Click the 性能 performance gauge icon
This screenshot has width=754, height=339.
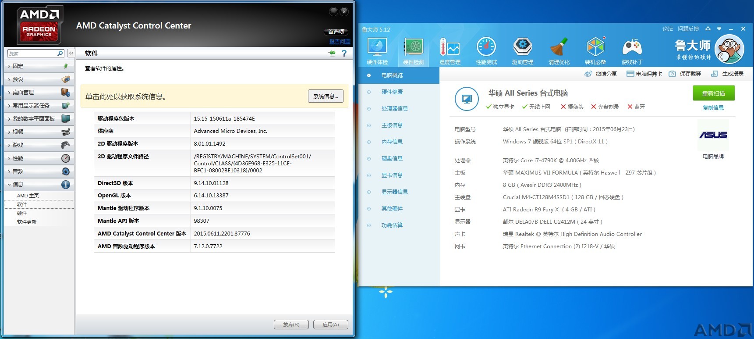pos(66,158)
